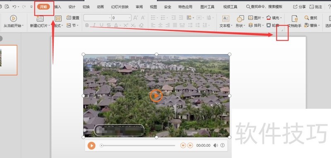Viewport: 331px width, 158px height.
Task: Click the font color A icon
Action: click(116, 25)
